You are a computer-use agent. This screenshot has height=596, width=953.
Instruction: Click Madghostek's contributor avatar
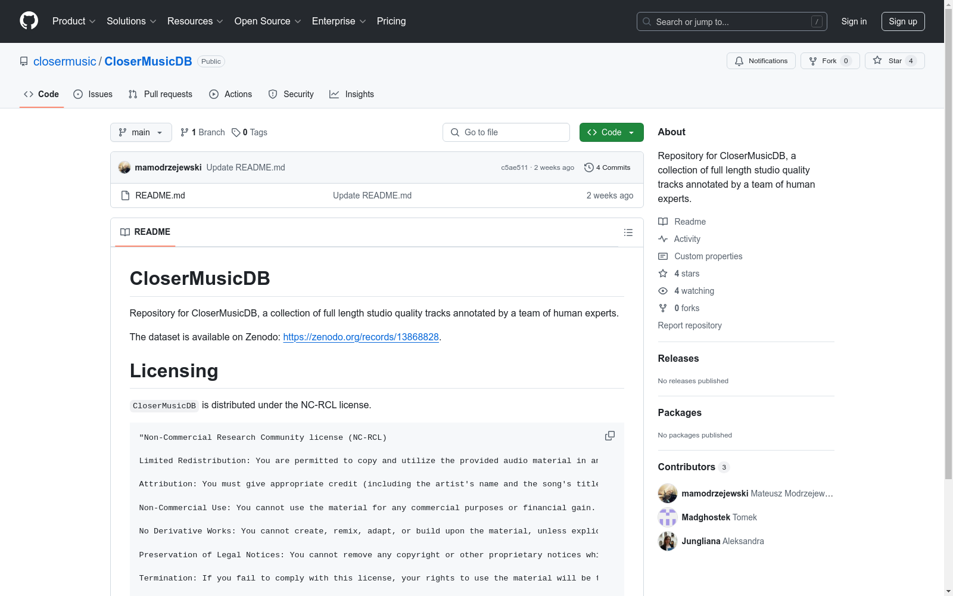click(668, 517)
